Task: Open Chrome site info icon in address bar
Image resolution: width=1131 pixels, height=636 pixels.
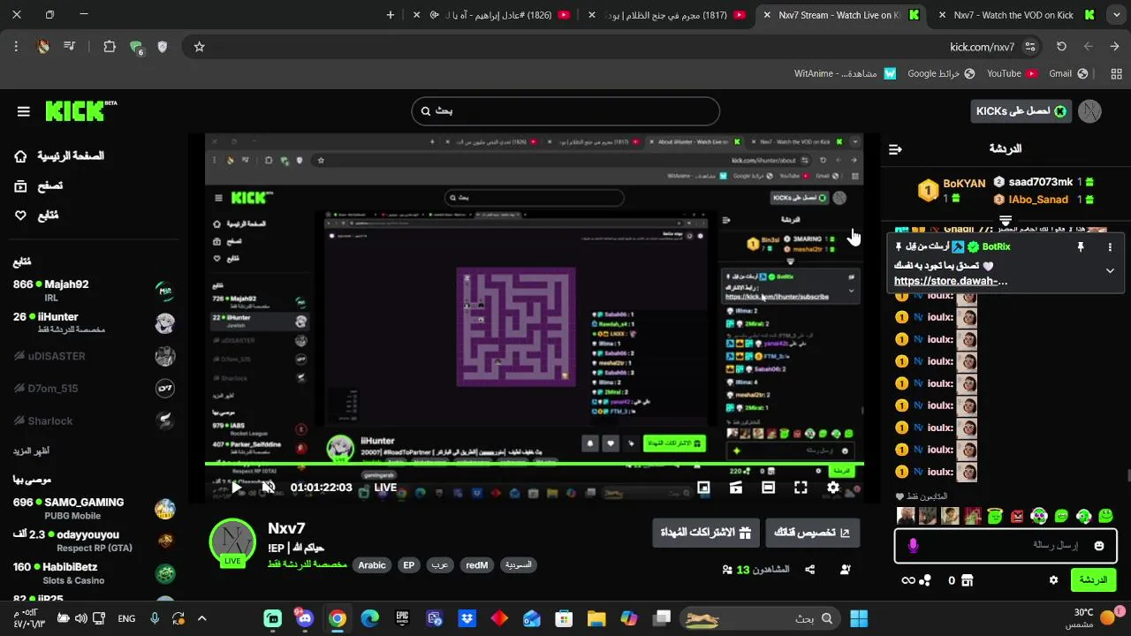Action: [x=1030, y=47]
